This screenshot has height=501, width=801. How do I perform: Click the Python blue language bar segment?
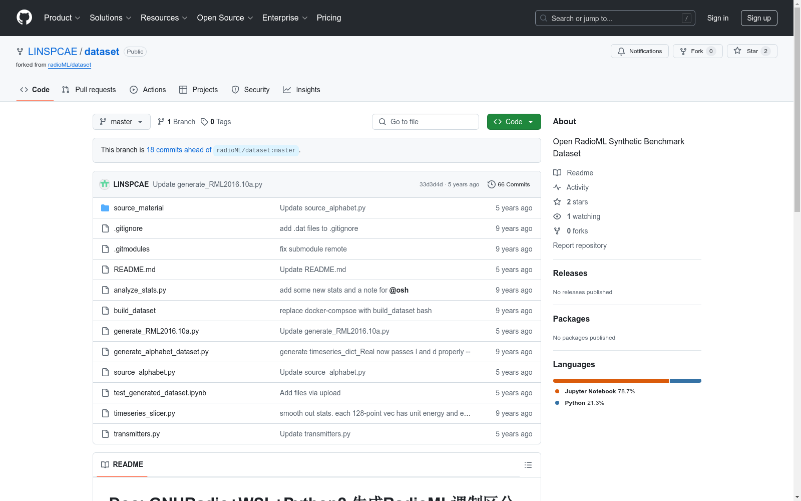click(x=685, y=381)
